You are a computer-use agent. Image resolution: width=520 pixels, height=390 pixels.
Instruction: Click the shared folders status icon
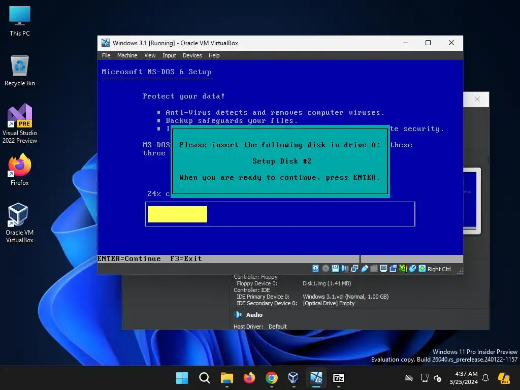tap(374, 269)
